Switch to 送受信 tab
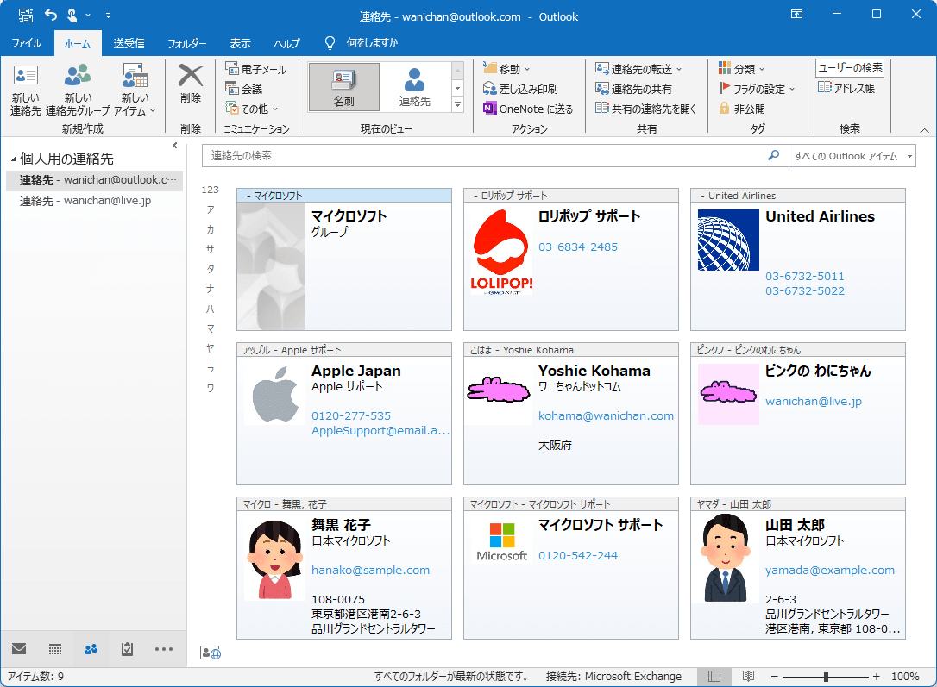 click(129, 43)
